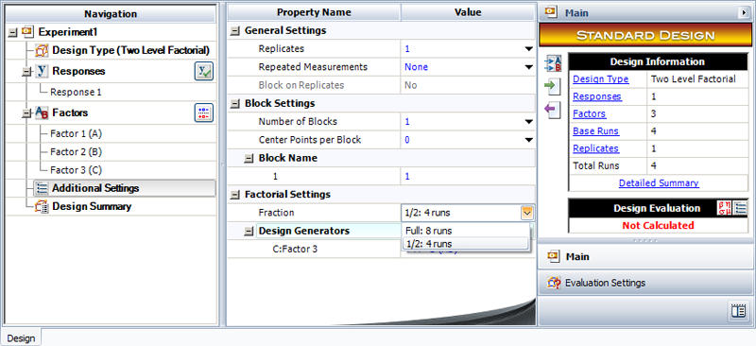Select the Additional Settings node
756x346 pixels.
point(125,189)
